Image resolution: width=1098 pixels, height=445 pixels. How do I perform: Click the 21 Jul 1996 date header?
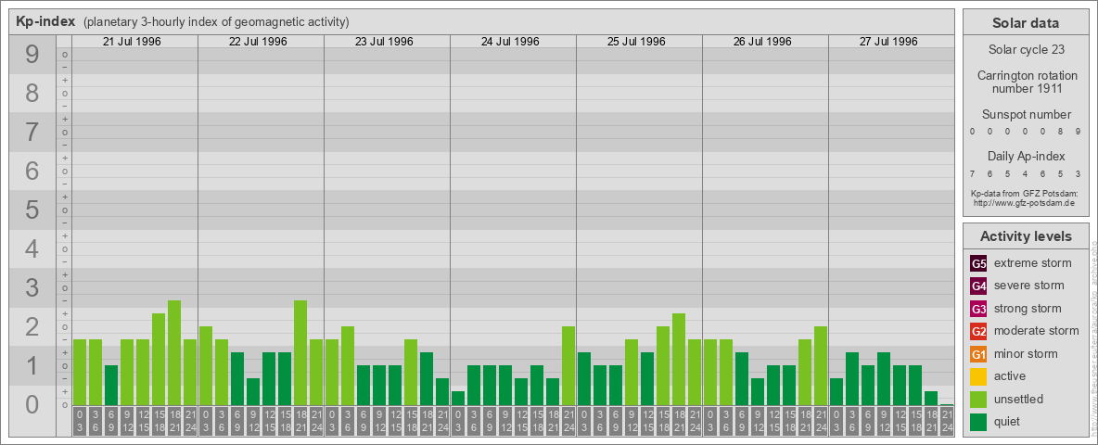pyautogui.click(x=132, y=42)
